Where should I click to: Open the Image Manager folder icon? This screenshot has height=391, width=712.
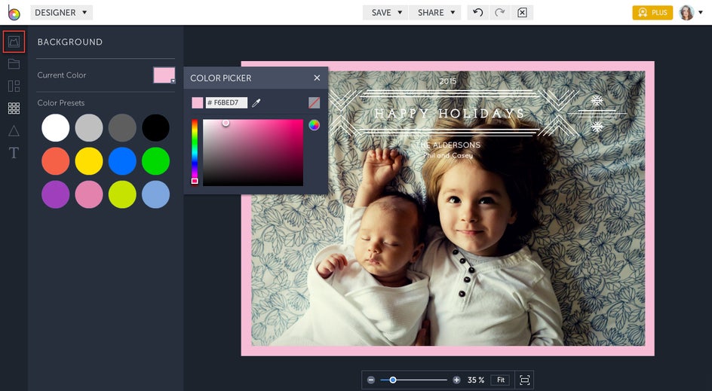(14, 64)
